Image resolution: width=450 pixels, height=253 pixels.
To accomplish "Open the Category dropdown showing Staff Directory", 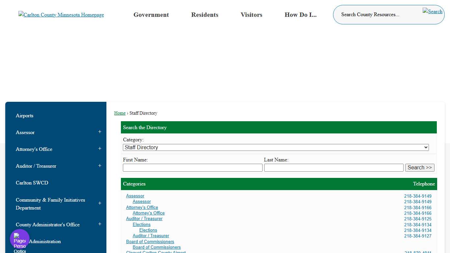I will tap(275, 147).
